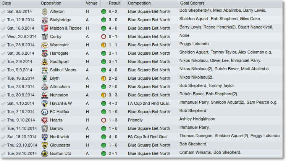Click the Stalybridge club crest icon
The width and height of the screenshot is (286, 161).
(x=45, y=20)
